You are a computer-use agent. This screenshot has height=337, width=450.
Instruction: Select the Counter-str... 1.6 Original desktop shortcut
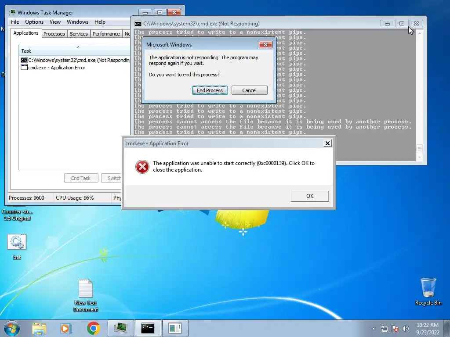tap(17, 214)
